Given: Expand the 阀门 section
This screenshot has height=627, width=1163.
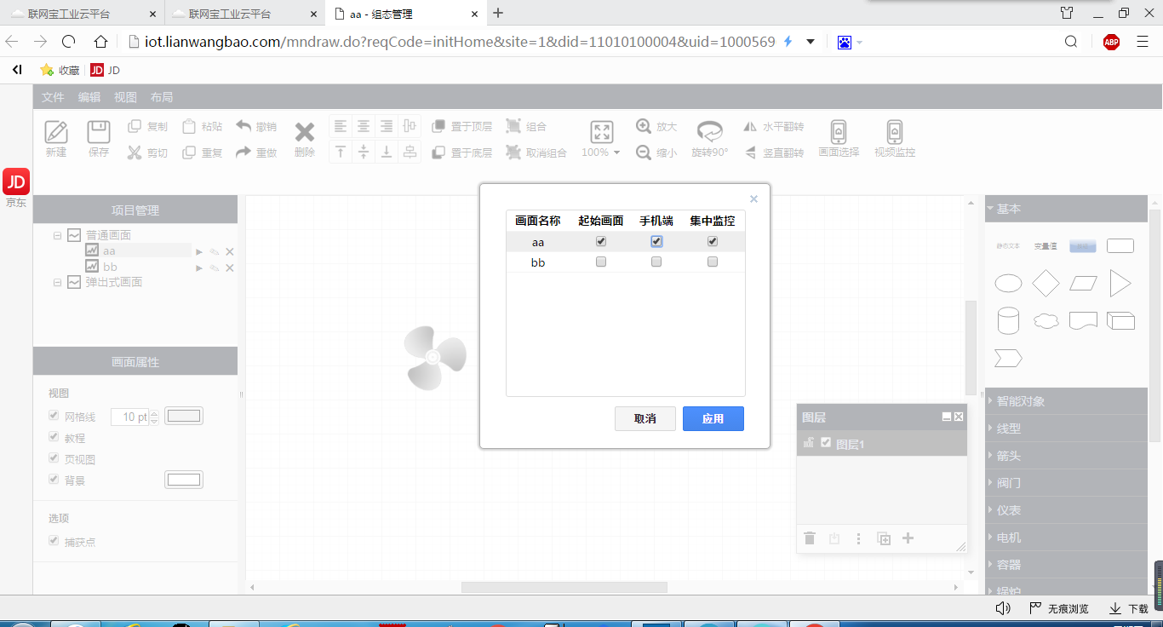Looking at the screenshot, I should click(x=1066, y=483).
